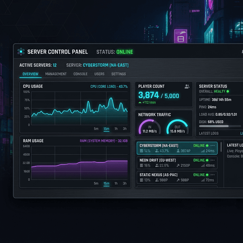Image resolution: width=243 pixels, height=243 pixels.
Task: Set CPU Usage chart range to 3h
Action: pyautogui.click(x=125, y=129)
